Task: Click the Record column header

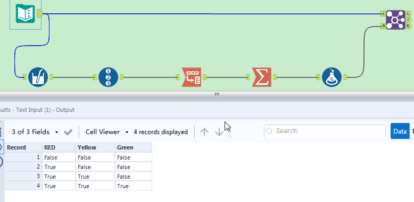Action: click(x=23, y=147)
